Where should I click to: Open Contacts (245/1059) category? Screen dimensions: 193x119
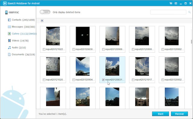[x=21, y=20]
